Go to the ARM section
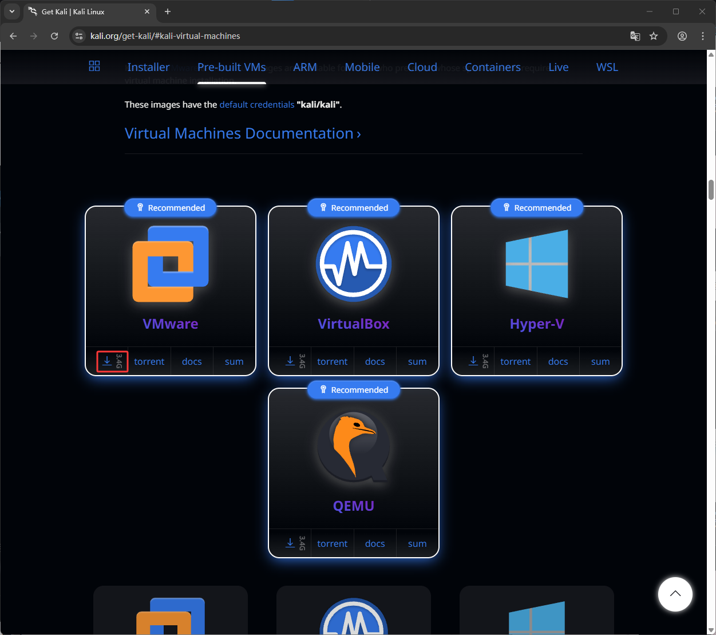The image size is (716, 635). tap(305, 67)
